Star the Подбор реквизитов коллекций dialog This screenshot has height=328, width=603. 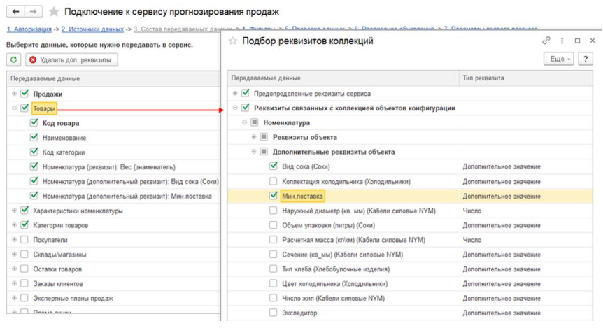[233, 41]
